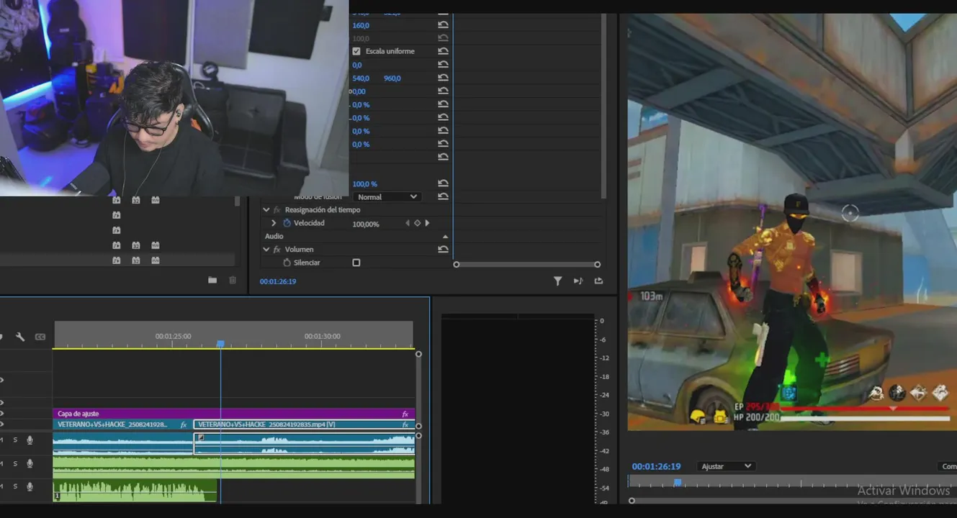
Task: Click the 160,0 value field
Action: coord(361,25)
